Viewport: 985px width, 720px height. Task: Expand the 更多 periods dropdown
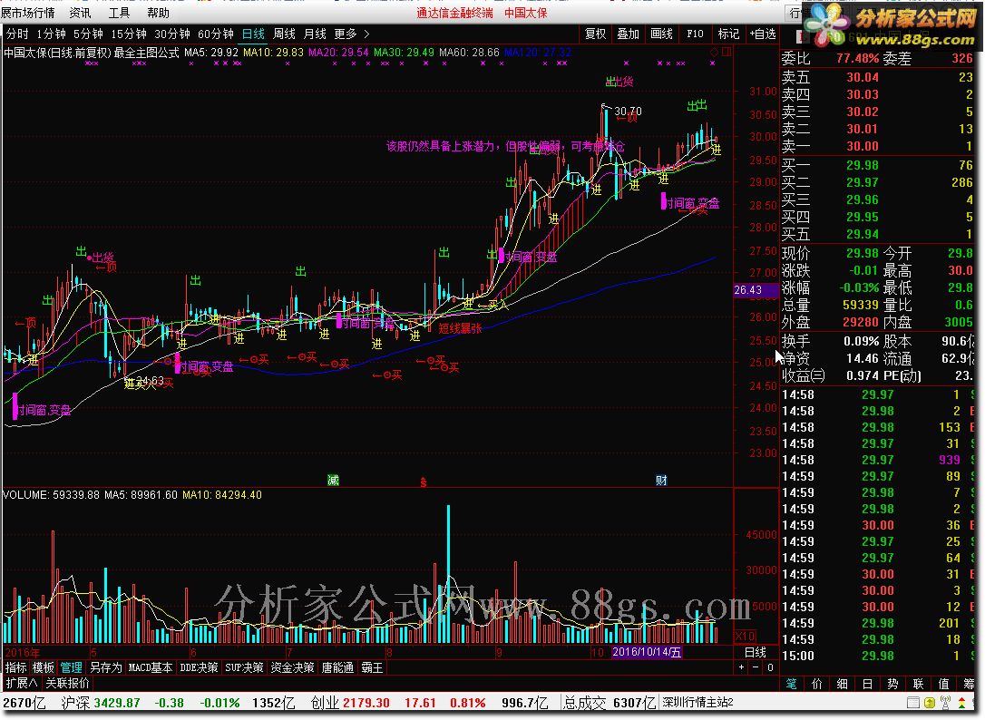pyautogui.click(x=351, y=34)
